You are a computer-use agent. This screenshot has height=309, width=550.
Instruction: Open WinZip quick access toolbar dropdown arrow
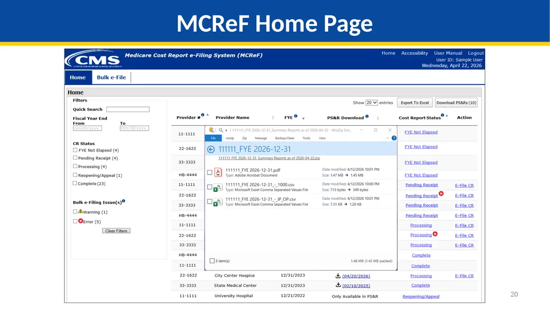[226, 131]
